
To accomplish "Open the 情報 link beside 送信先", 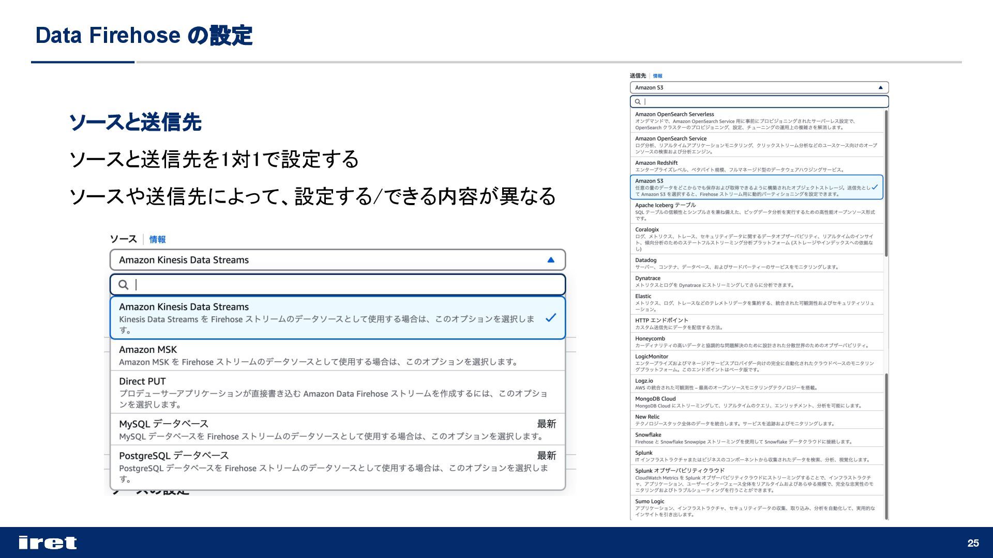I will click(657, 76).
